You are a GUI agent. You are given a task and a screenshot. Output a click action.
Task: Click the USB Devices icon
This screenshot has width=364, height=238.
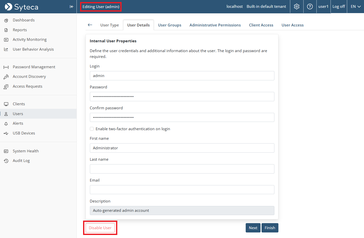click(6, 133)
